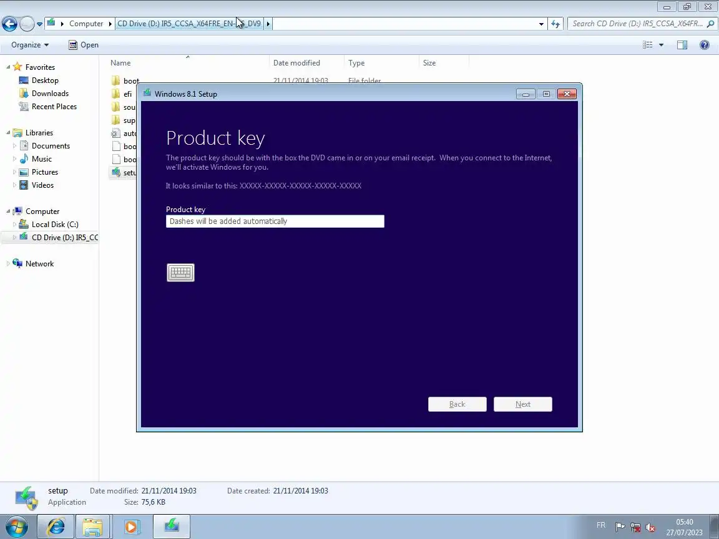Expand the Documents library triangle
Screen dimensions: 719x539
[14, 146]
